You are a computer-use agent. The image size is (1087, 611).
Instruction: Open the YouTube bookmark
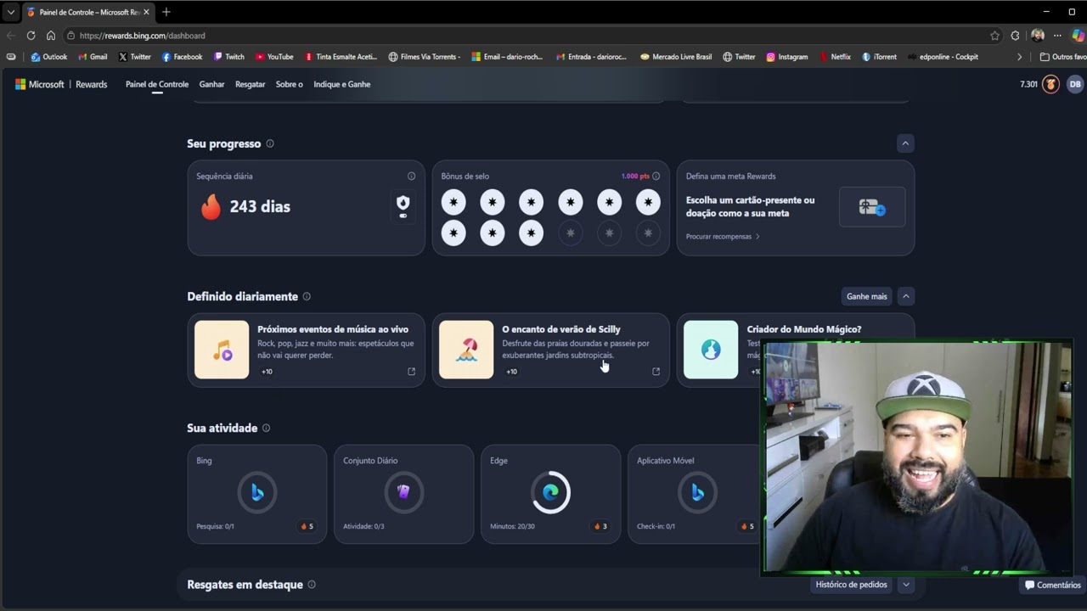coord(274,57)
